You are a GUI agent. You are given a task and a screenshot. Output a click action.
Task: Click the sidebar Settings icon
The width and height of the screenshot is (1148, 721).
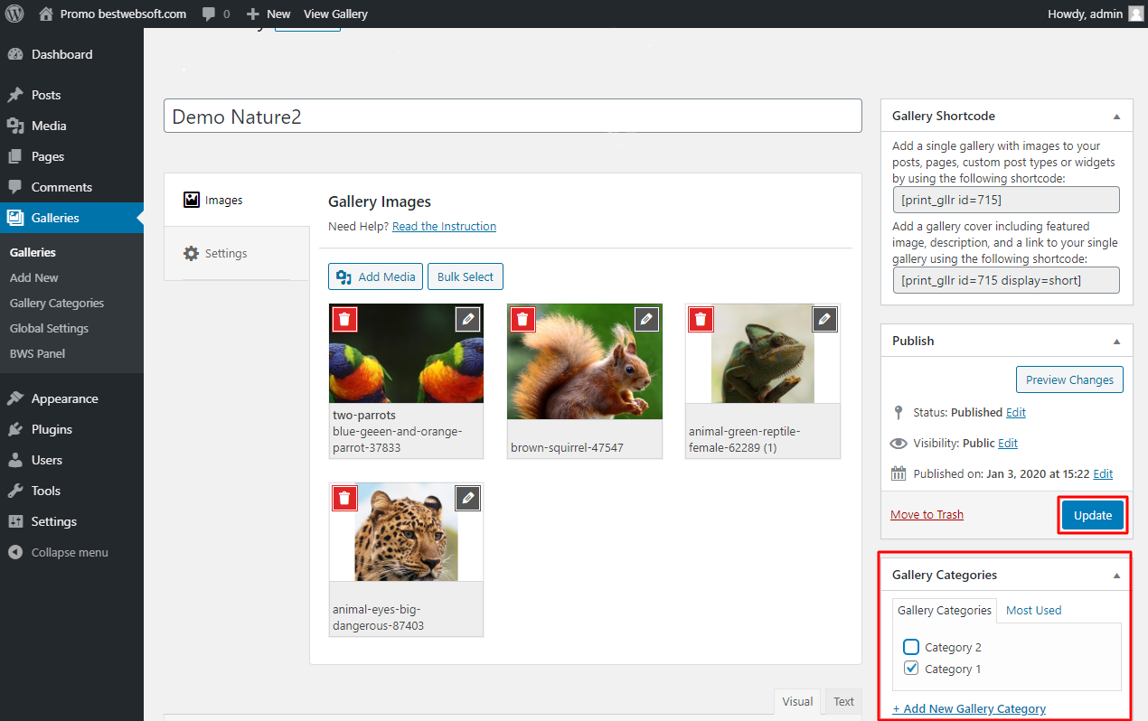[15, 521]
